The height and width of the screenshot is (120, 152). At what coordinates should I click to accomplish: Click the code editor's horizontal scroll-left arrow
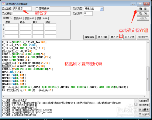(4, 96)
